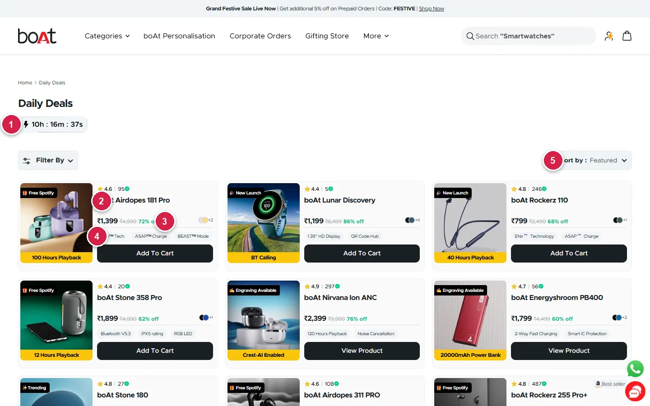Click the Engraving Available badge on Nirvana Ion
The height and width of the screenshot is (406, 650).
coord(253,291)
